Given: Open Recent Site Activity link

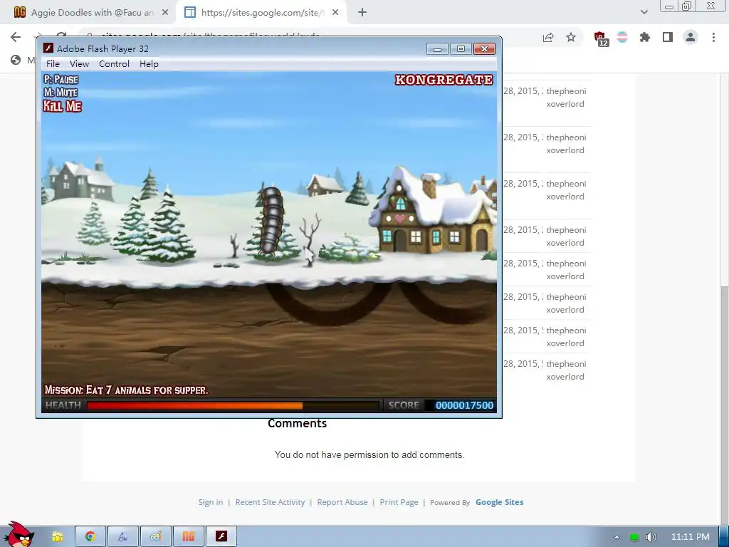Looking at the screenshot, I should coord(270,502).
